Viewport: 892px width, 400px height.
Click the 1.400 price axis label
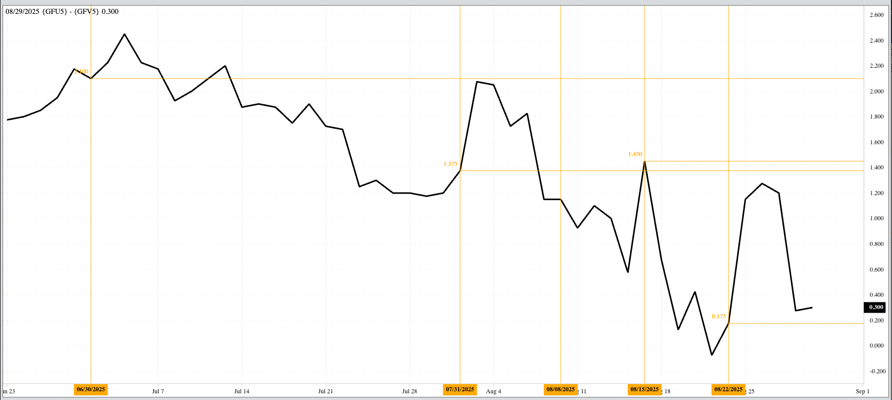click(x=877, y=167)
